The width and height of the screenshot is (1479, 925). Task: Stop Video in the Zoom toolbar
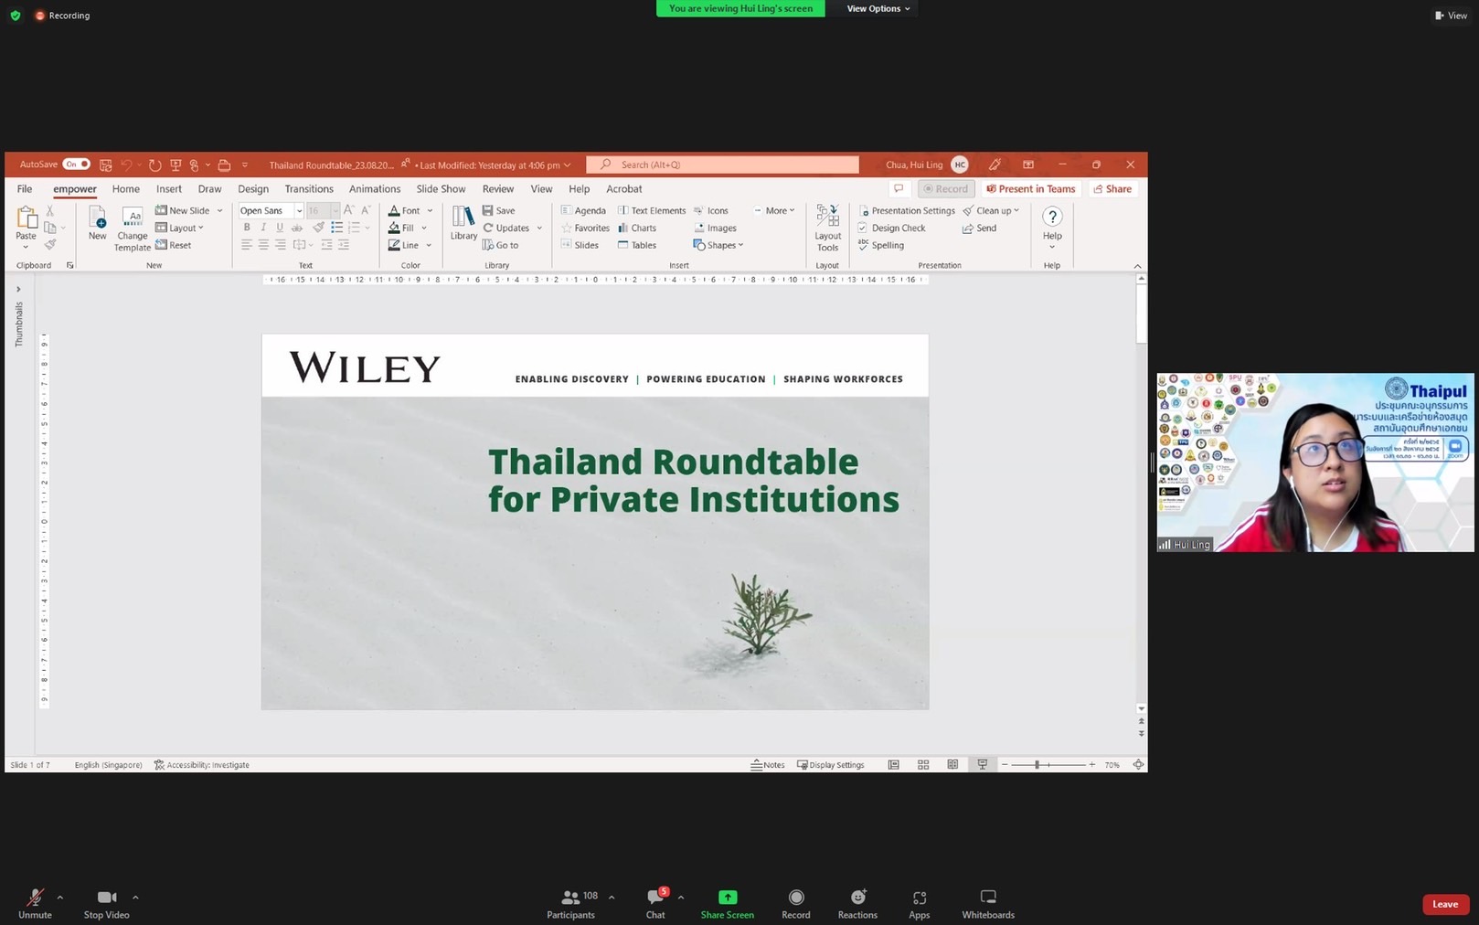click(106, 904)
